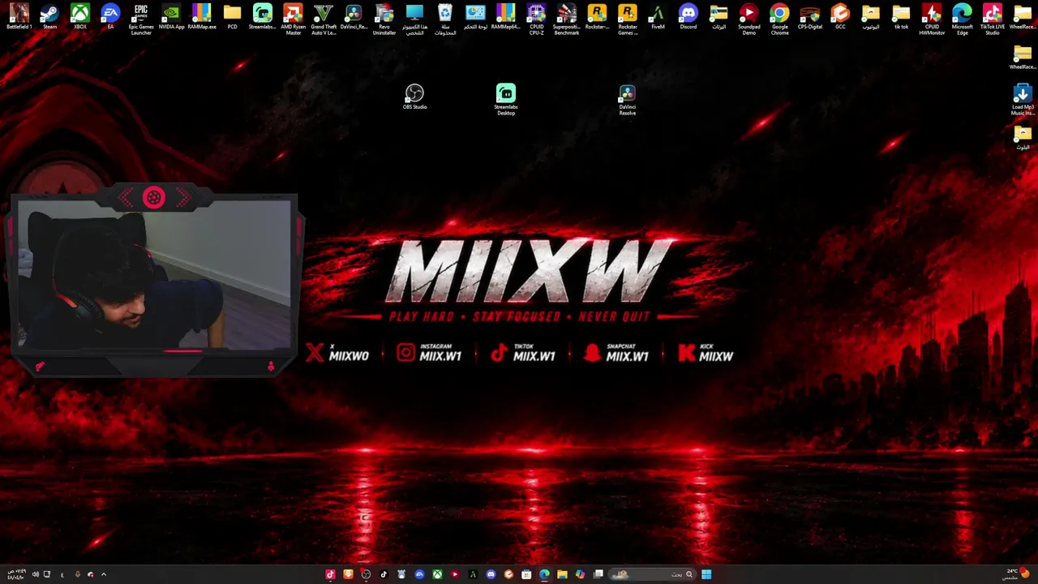Image resolution: width=1038 pixels, height=584 pixels.
Task: Select the Microsoft Edge desktop shortcut
Action: pyautogui.click(x=962, y=19)
